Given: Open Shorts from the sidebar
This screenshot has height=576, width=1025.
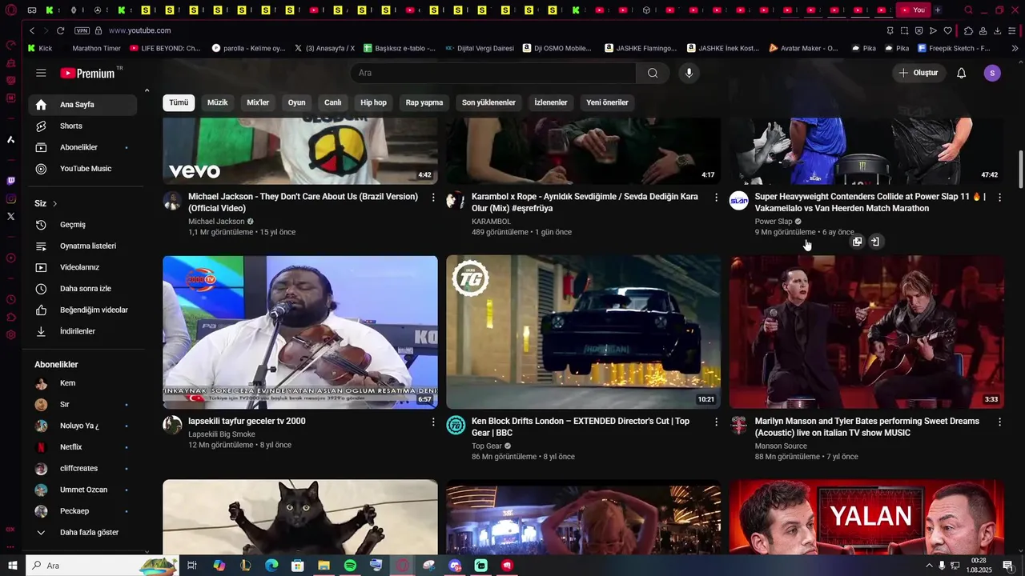Looking at the screenshot, I should click(x=82, y=126).
